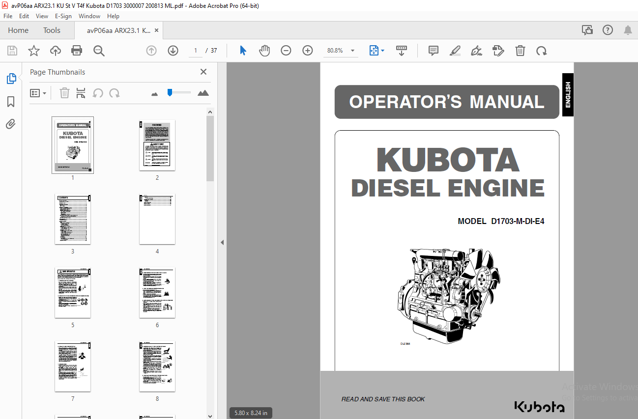Screen dimensions: 638x419
Task: Click the scrolling mode keyboard icon
Action: (402, 51)
